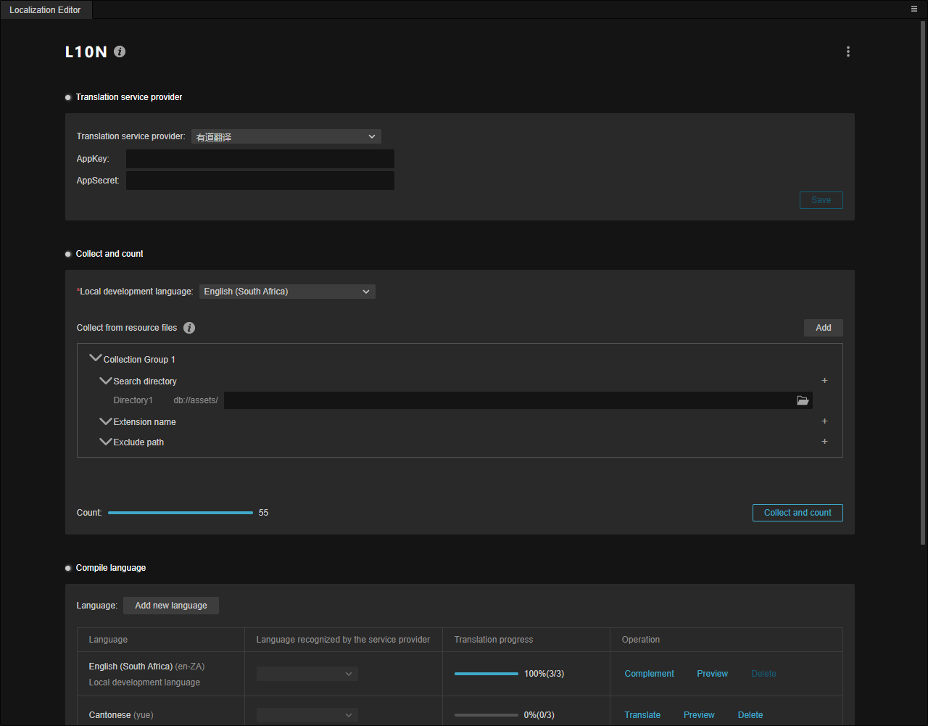Collapse the Search directory section
Image resolution: width=928 pixels, height=726 pixels.
click(105, 381)
